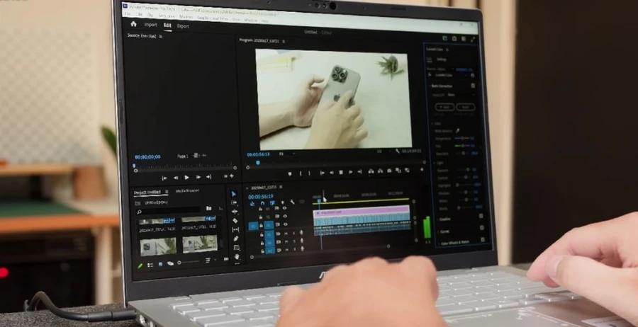The width and height of the screenshot is (638, 327).
Task: Maximize to full screen via top-right icon
Action: tap(473, 39)
